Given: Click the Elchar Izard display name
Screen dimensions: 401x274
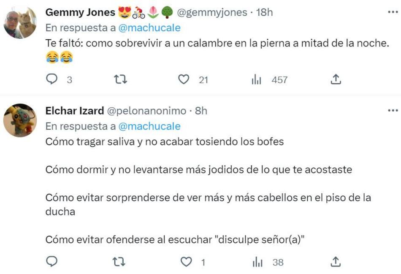Looking at the screenshot, I should coord(74,111).
